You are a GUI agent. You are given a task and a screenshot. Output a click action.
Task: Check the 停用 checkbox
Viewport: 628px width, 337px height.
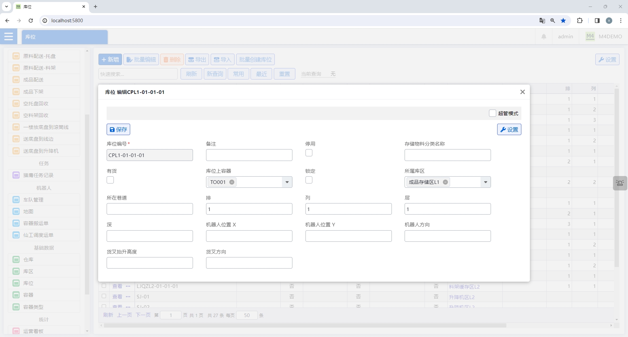pyautogui.click(x=309, y=153)
